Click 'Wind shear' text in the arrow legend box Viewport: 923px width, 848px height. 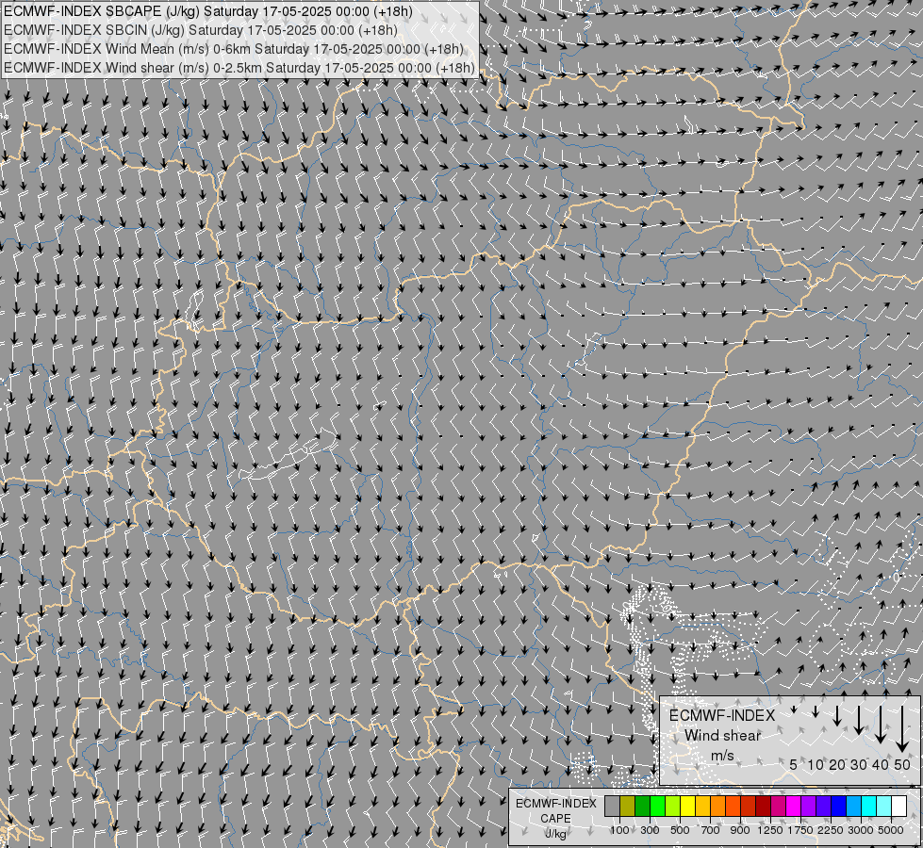[723, 736]
